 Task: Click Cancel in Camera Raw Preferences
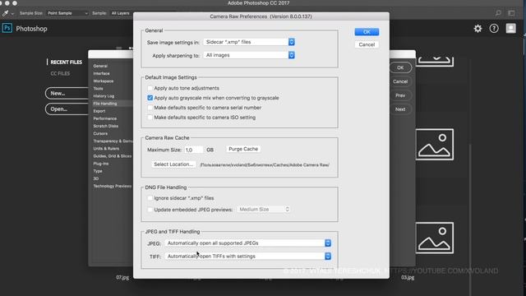367,44
